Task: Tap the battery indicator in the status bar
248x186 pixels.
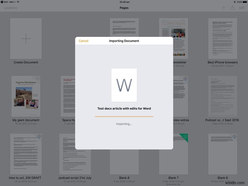Action: [244, 2]
